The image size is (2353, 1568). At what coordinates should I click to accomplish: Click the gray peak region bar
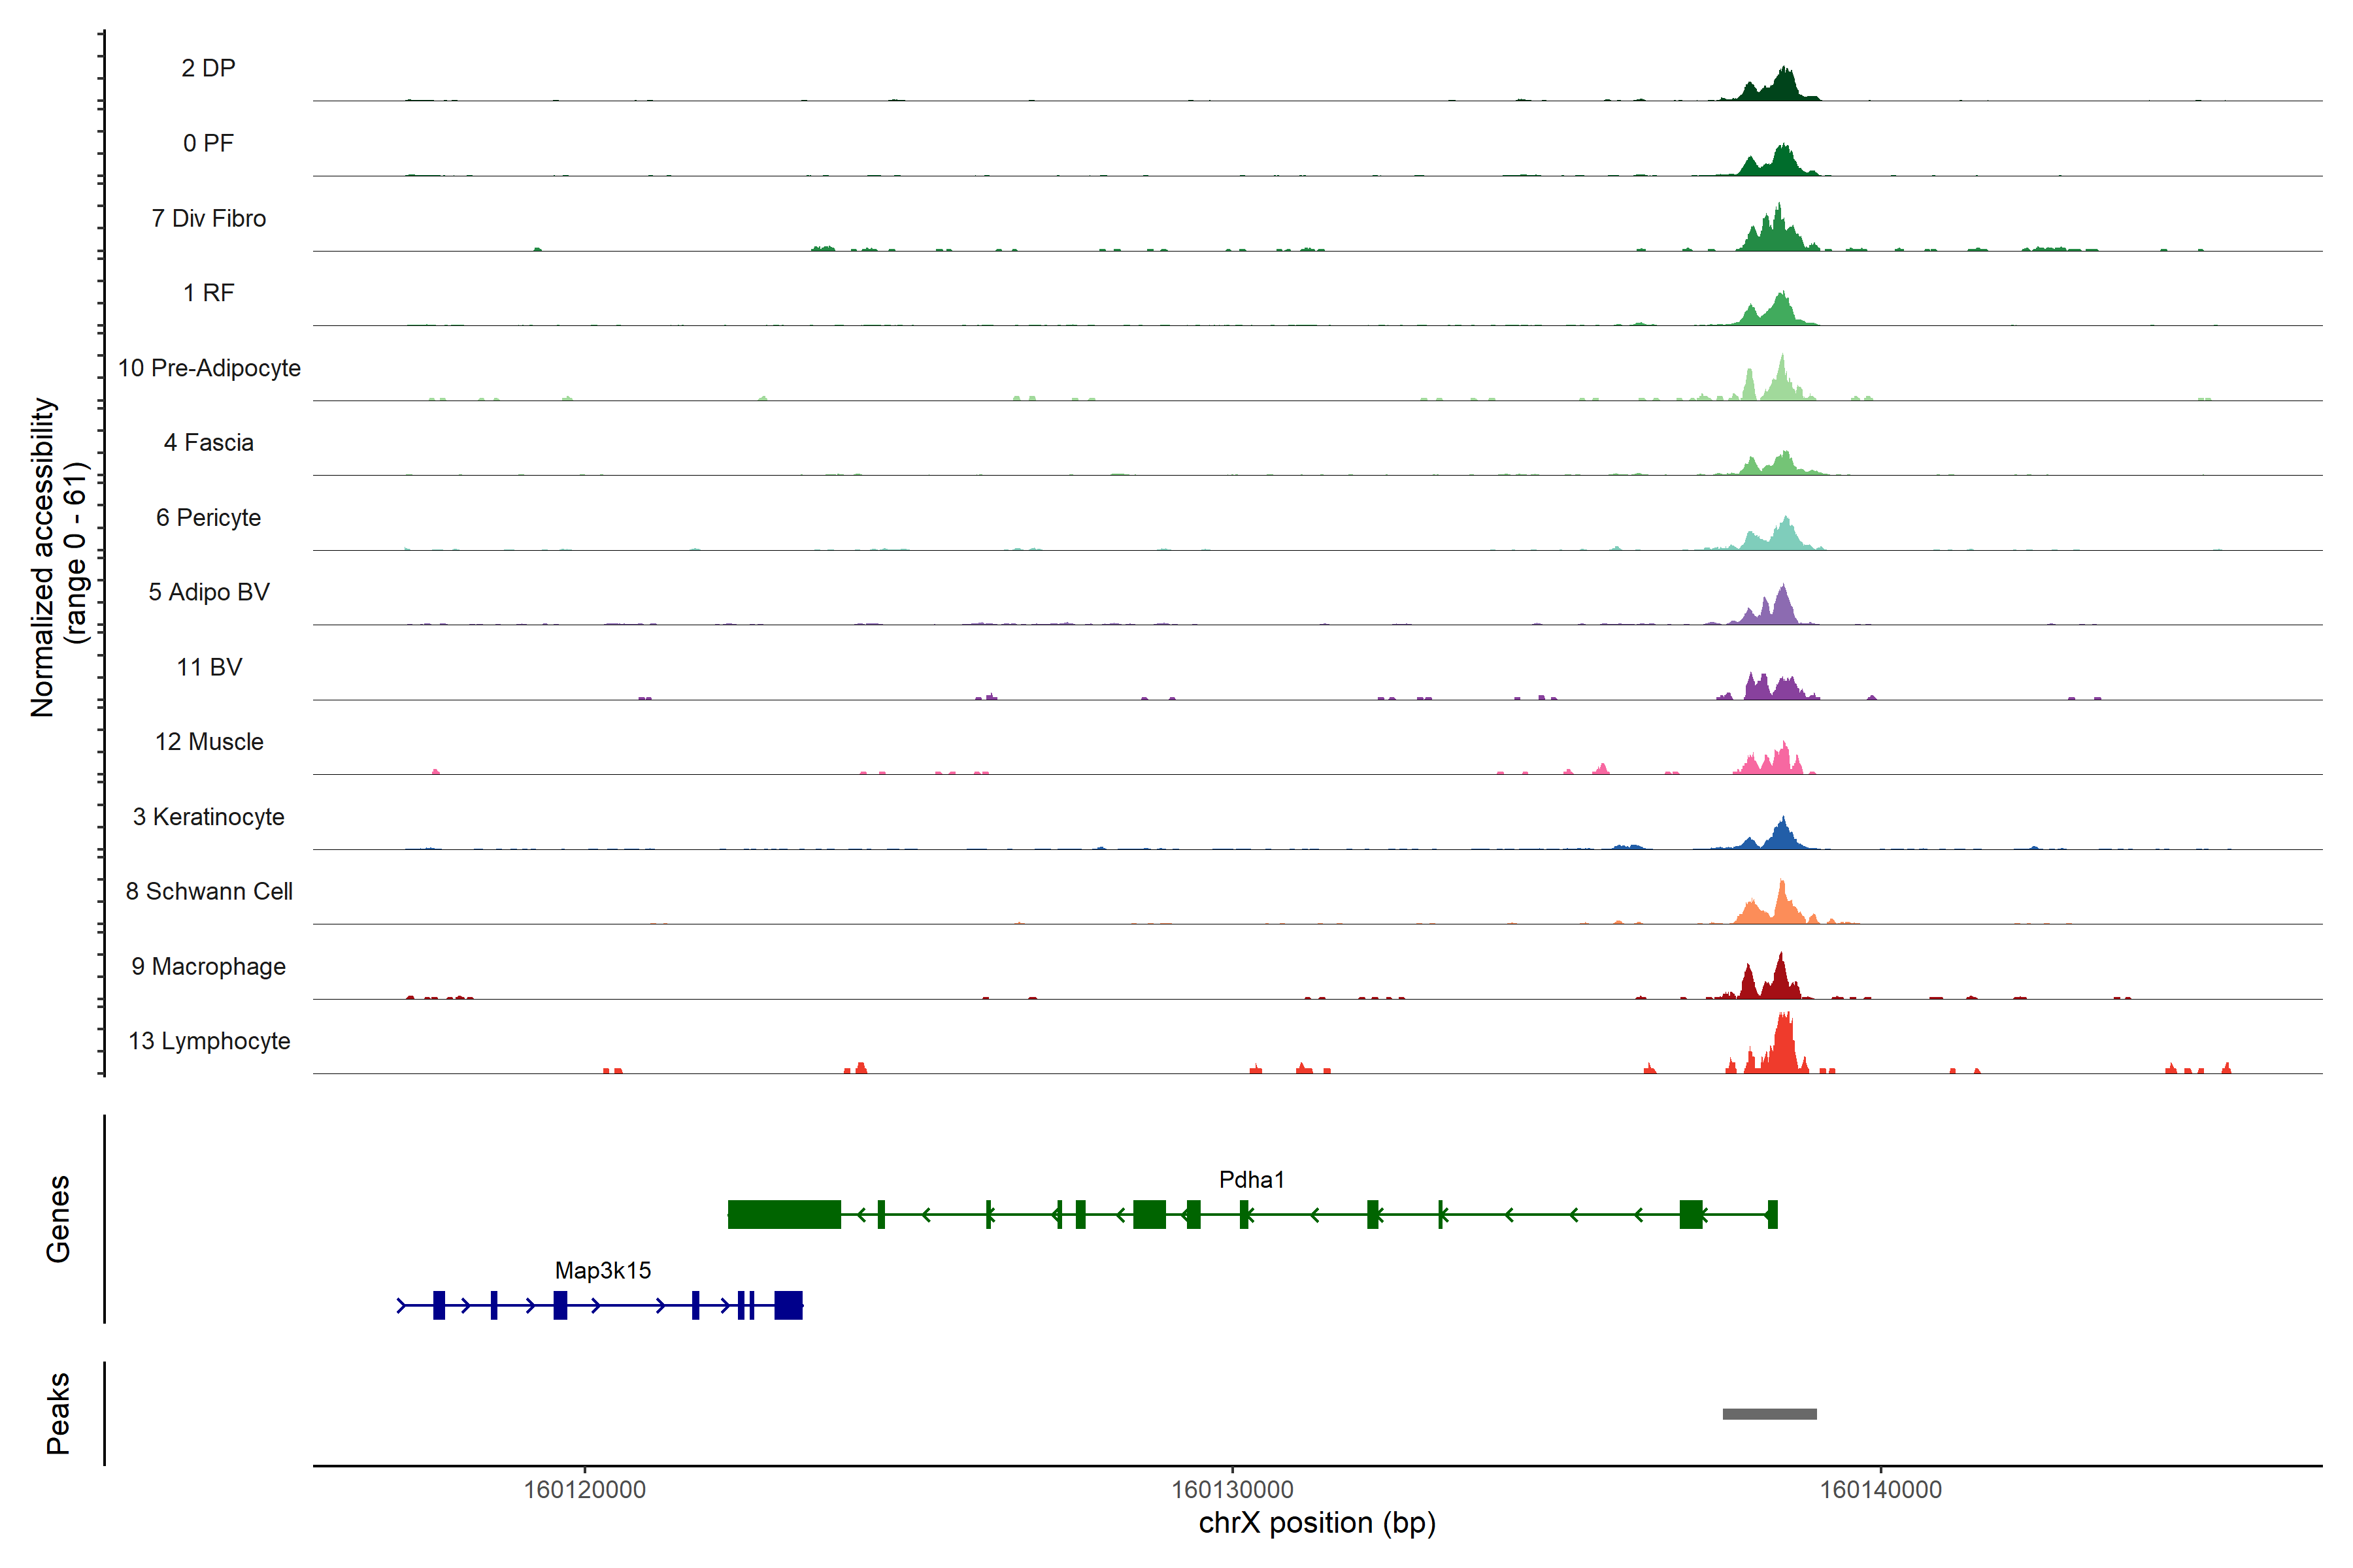pyautogui.click(x=1769, y=1414)
